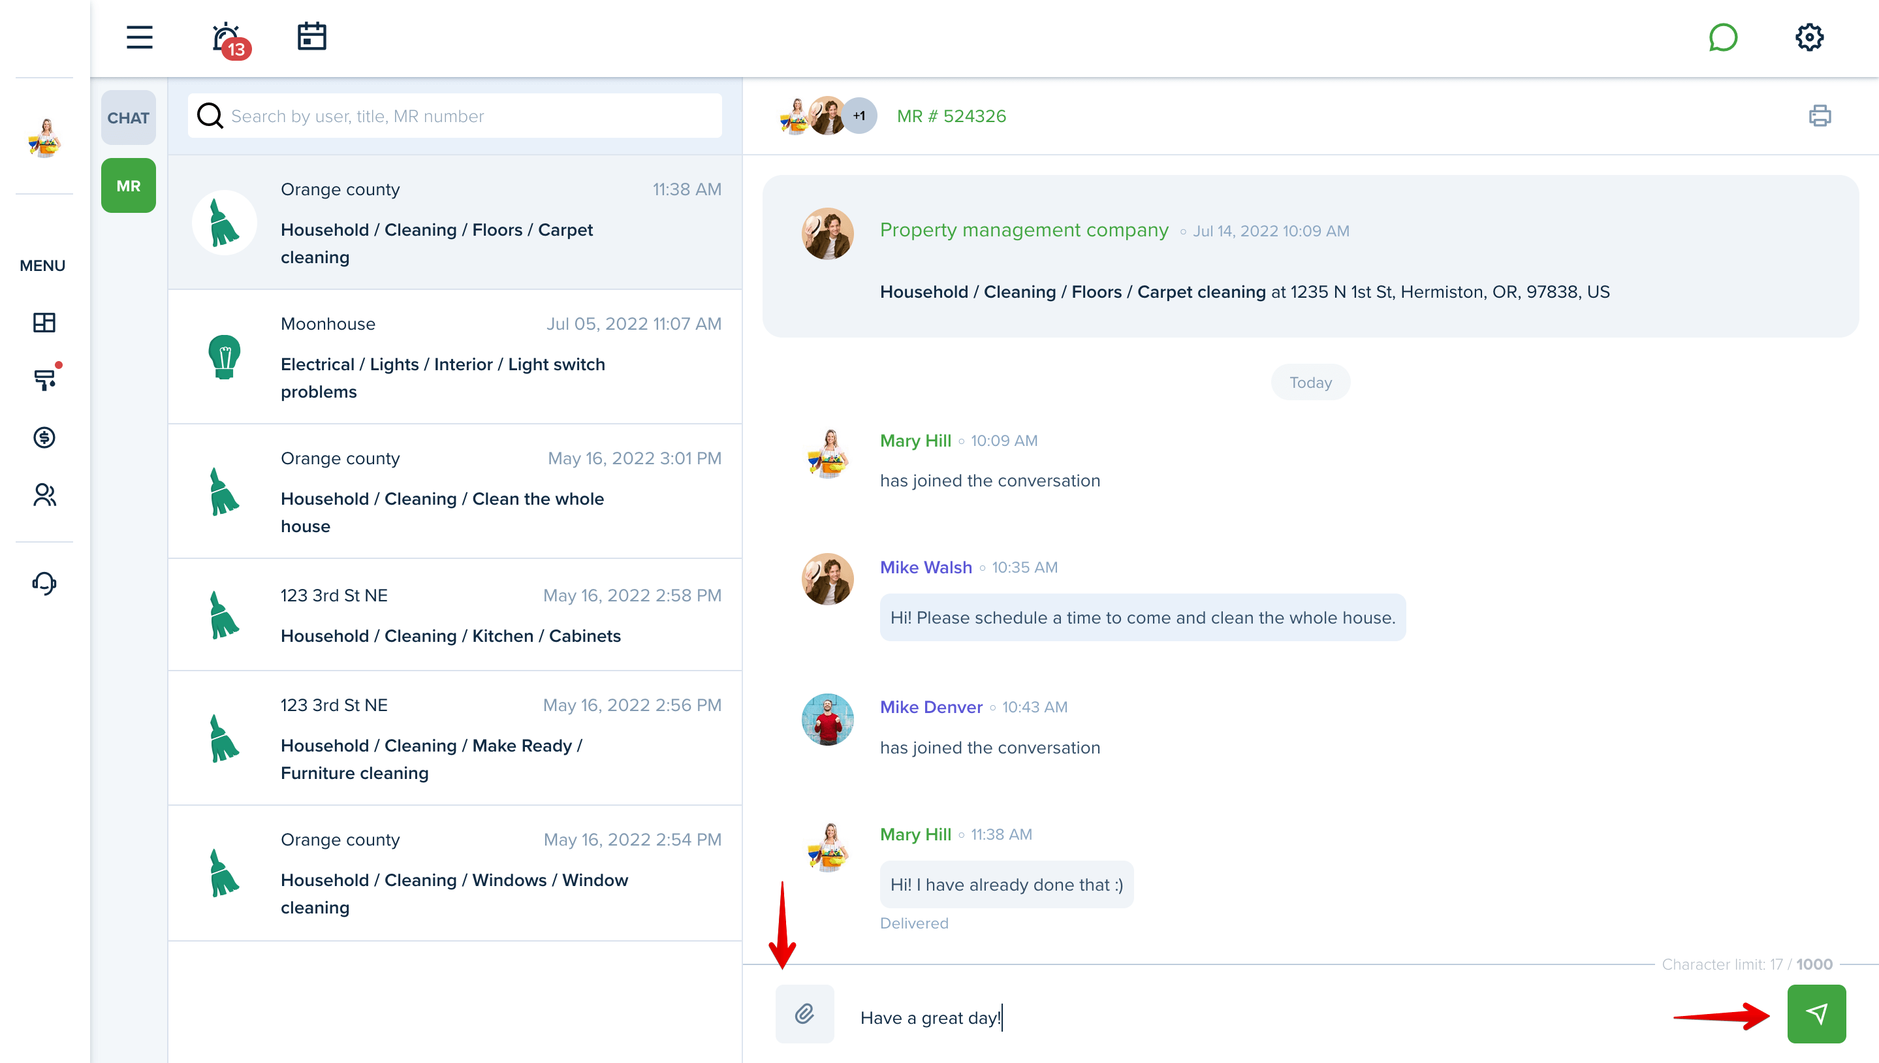Screen dimensions: 1879x1063
Task: Click the 'Delivered' status text
Action: pos(914,923)
